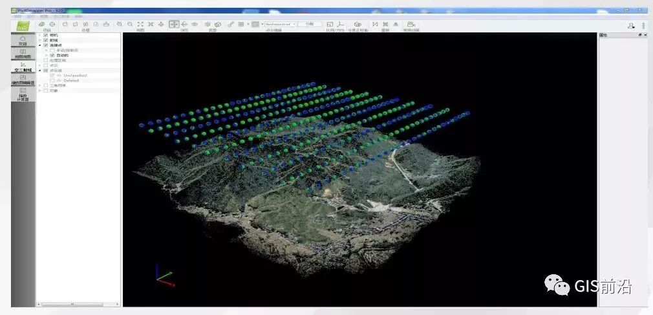The image size is (653, 315).
Task: Expand the 对象 tree node
Action: pos(40,91)
